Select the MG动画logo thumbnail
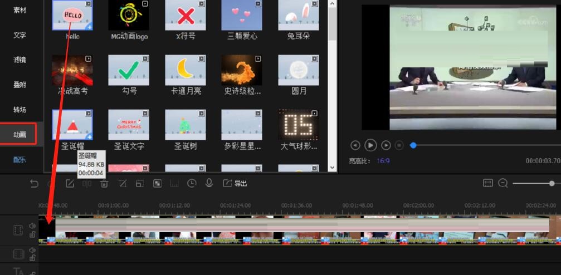 point(129,15)
